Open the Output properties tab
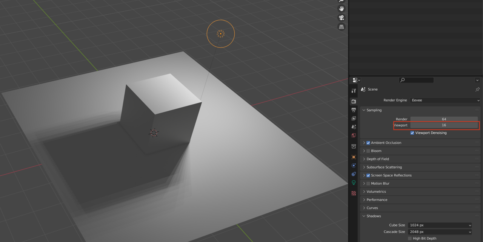The height and width of the screenshot is (242, 483). coord(354,110)
